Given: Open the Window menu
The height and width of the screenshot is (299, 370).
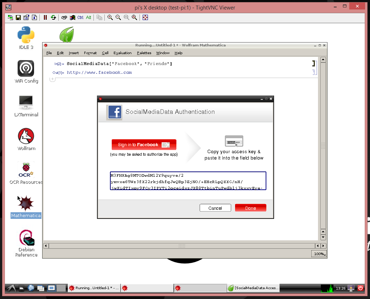Looking at the screenshot, I should pos(163,53).
